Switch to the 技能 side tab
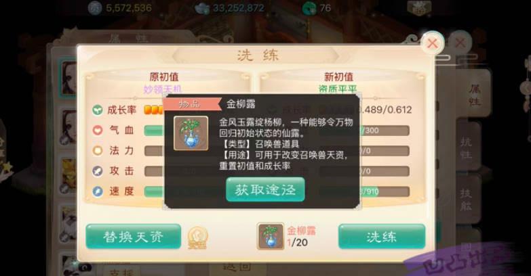 click(x=466, y=200)
